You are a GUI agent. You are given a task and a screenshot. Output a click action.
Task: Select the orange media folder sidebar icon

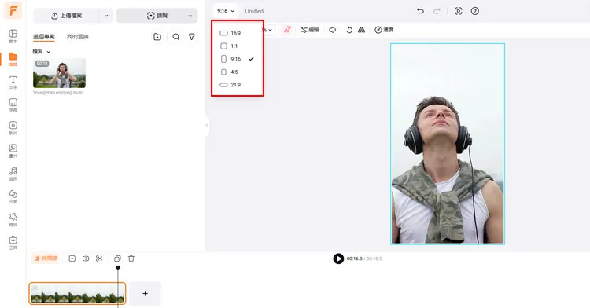pos(13,59)
